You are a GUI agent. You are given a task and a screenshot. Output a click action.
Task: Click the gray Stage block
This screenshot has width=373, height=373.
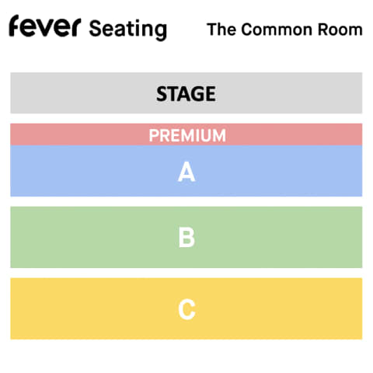[186, 93]
